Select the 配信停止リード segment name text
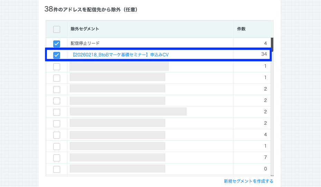 85,44
